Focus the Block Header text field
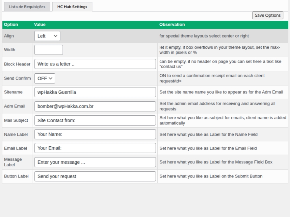This screenshot has width=290, height=217. tap(95, 64)
